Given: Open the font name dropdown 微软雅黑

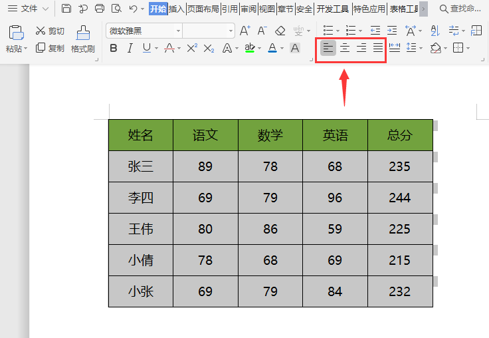Looking at the screenshot, I should point(178,31).
